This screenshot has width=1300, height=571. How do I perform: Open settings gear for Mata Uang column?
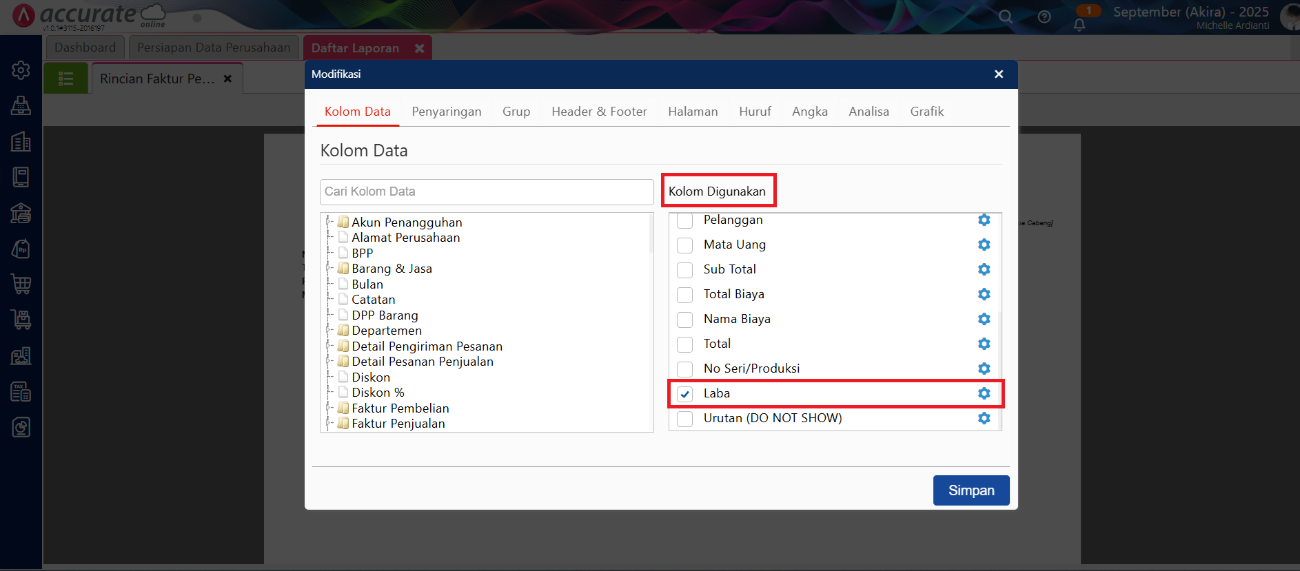pyautogui.click(x=984, y=245)
